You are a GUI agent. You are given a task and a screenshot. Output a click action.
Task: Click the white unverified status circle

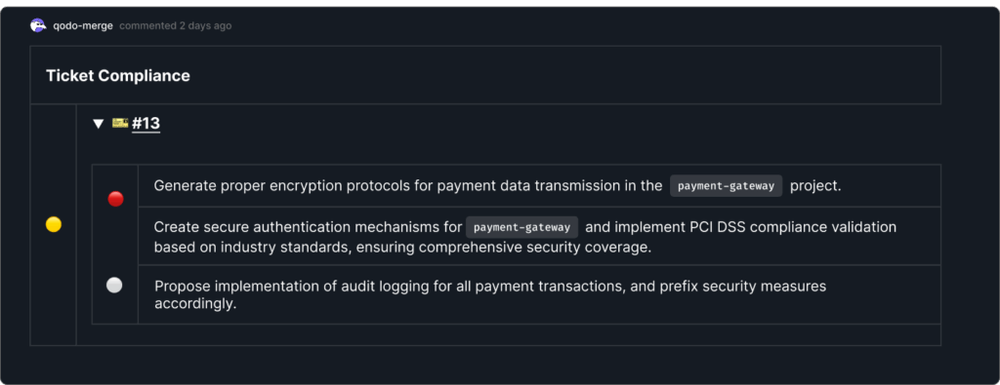(114, 285)
